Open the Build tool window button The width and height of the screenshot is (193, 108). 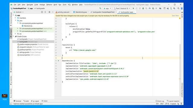[x=26, y=101]
